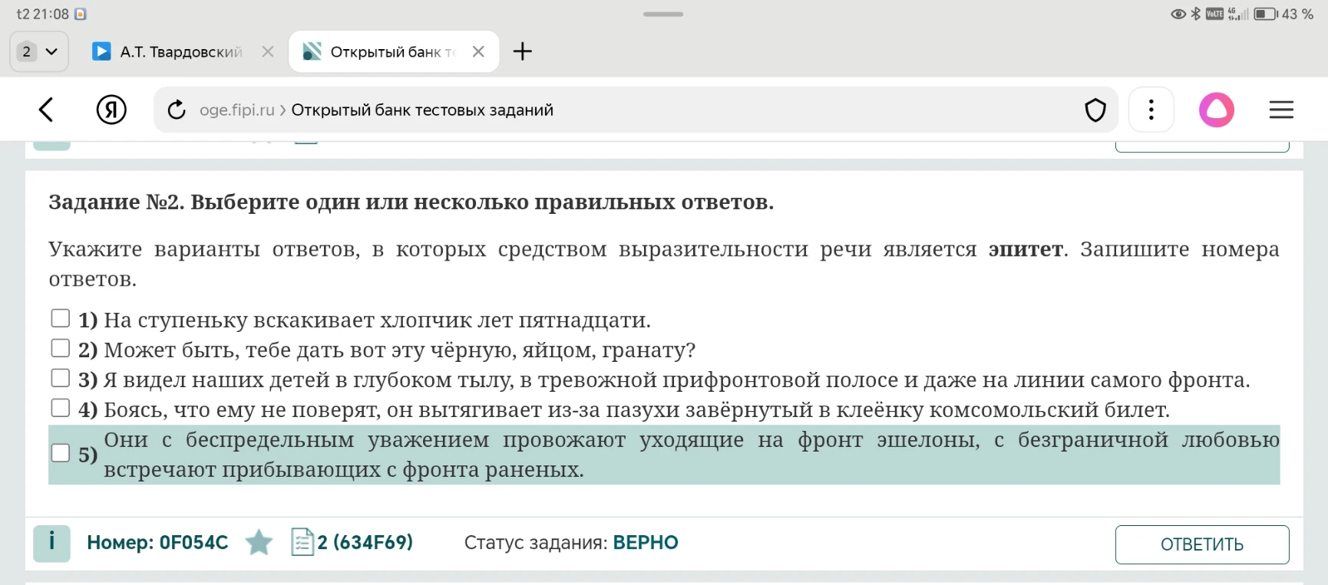The width and height of the screenshot is (1328, 585).
Task: Tick answer option 3 about глубоком тылу
Action: (x=61, y=378)
